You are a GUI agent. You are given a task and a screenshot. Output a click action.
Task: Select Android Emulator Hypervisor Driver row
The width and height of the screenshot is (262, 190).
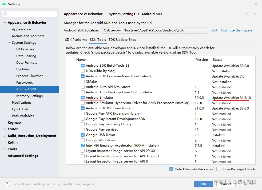(161, 103)
